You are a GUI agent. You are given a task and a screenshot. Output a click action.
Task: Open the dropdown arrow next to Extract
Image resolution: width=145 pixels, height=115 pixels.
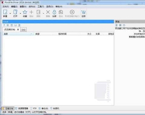[x=43, y=13]
